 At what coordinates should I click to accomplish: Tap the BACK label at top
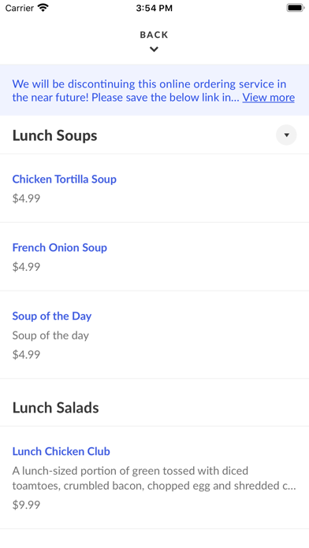click(154, 35)
